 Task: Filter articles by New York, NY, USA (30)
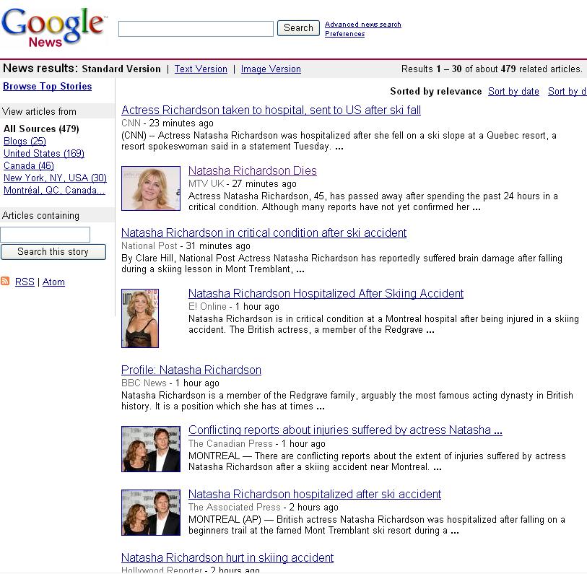55,178
